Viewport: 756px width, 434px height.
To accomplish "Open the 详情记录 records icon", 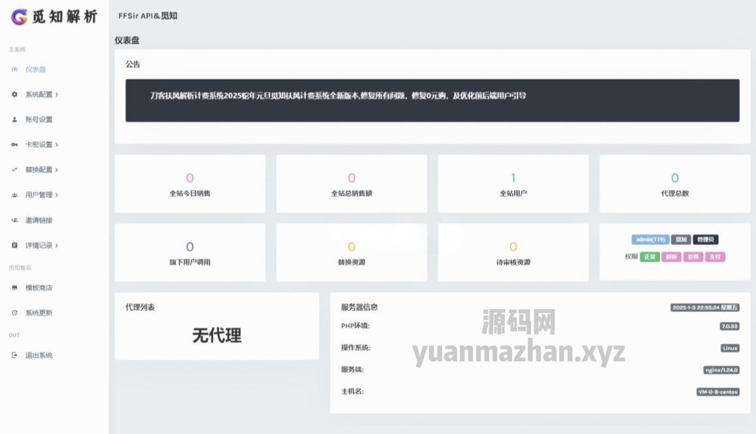I will (14, 245).
